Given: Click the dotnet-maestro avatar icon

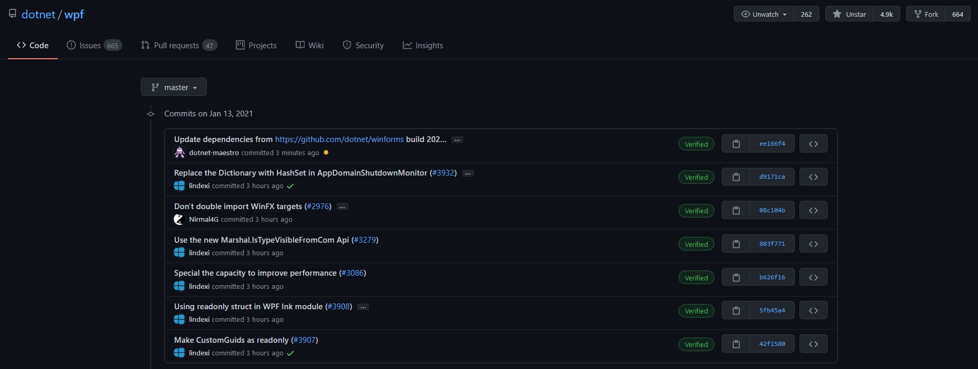Looking at the screenshot, I should [x=180, y=153].
